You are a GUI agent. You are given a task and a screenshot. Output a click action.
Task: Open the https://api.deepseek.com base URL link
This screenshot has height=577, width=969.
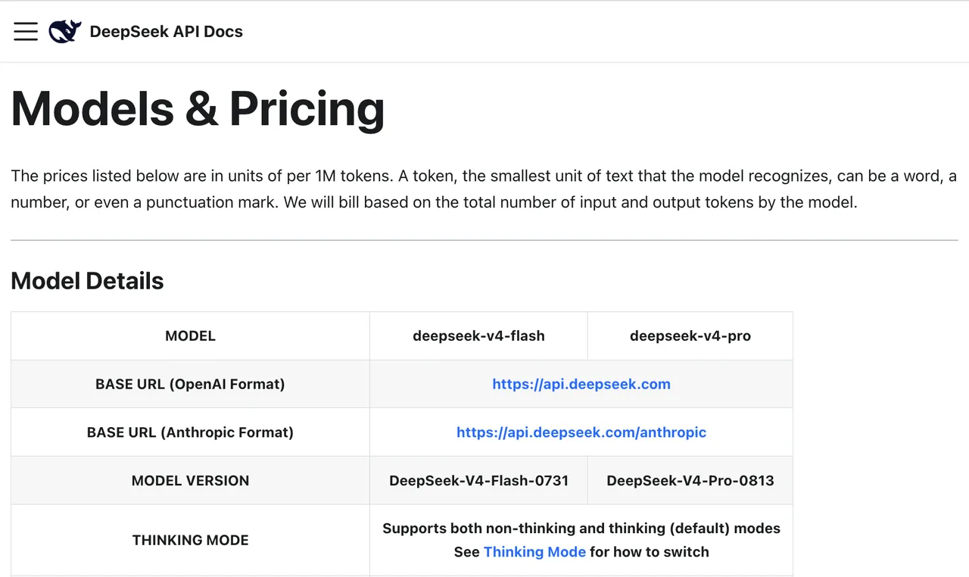click(581, 384)
